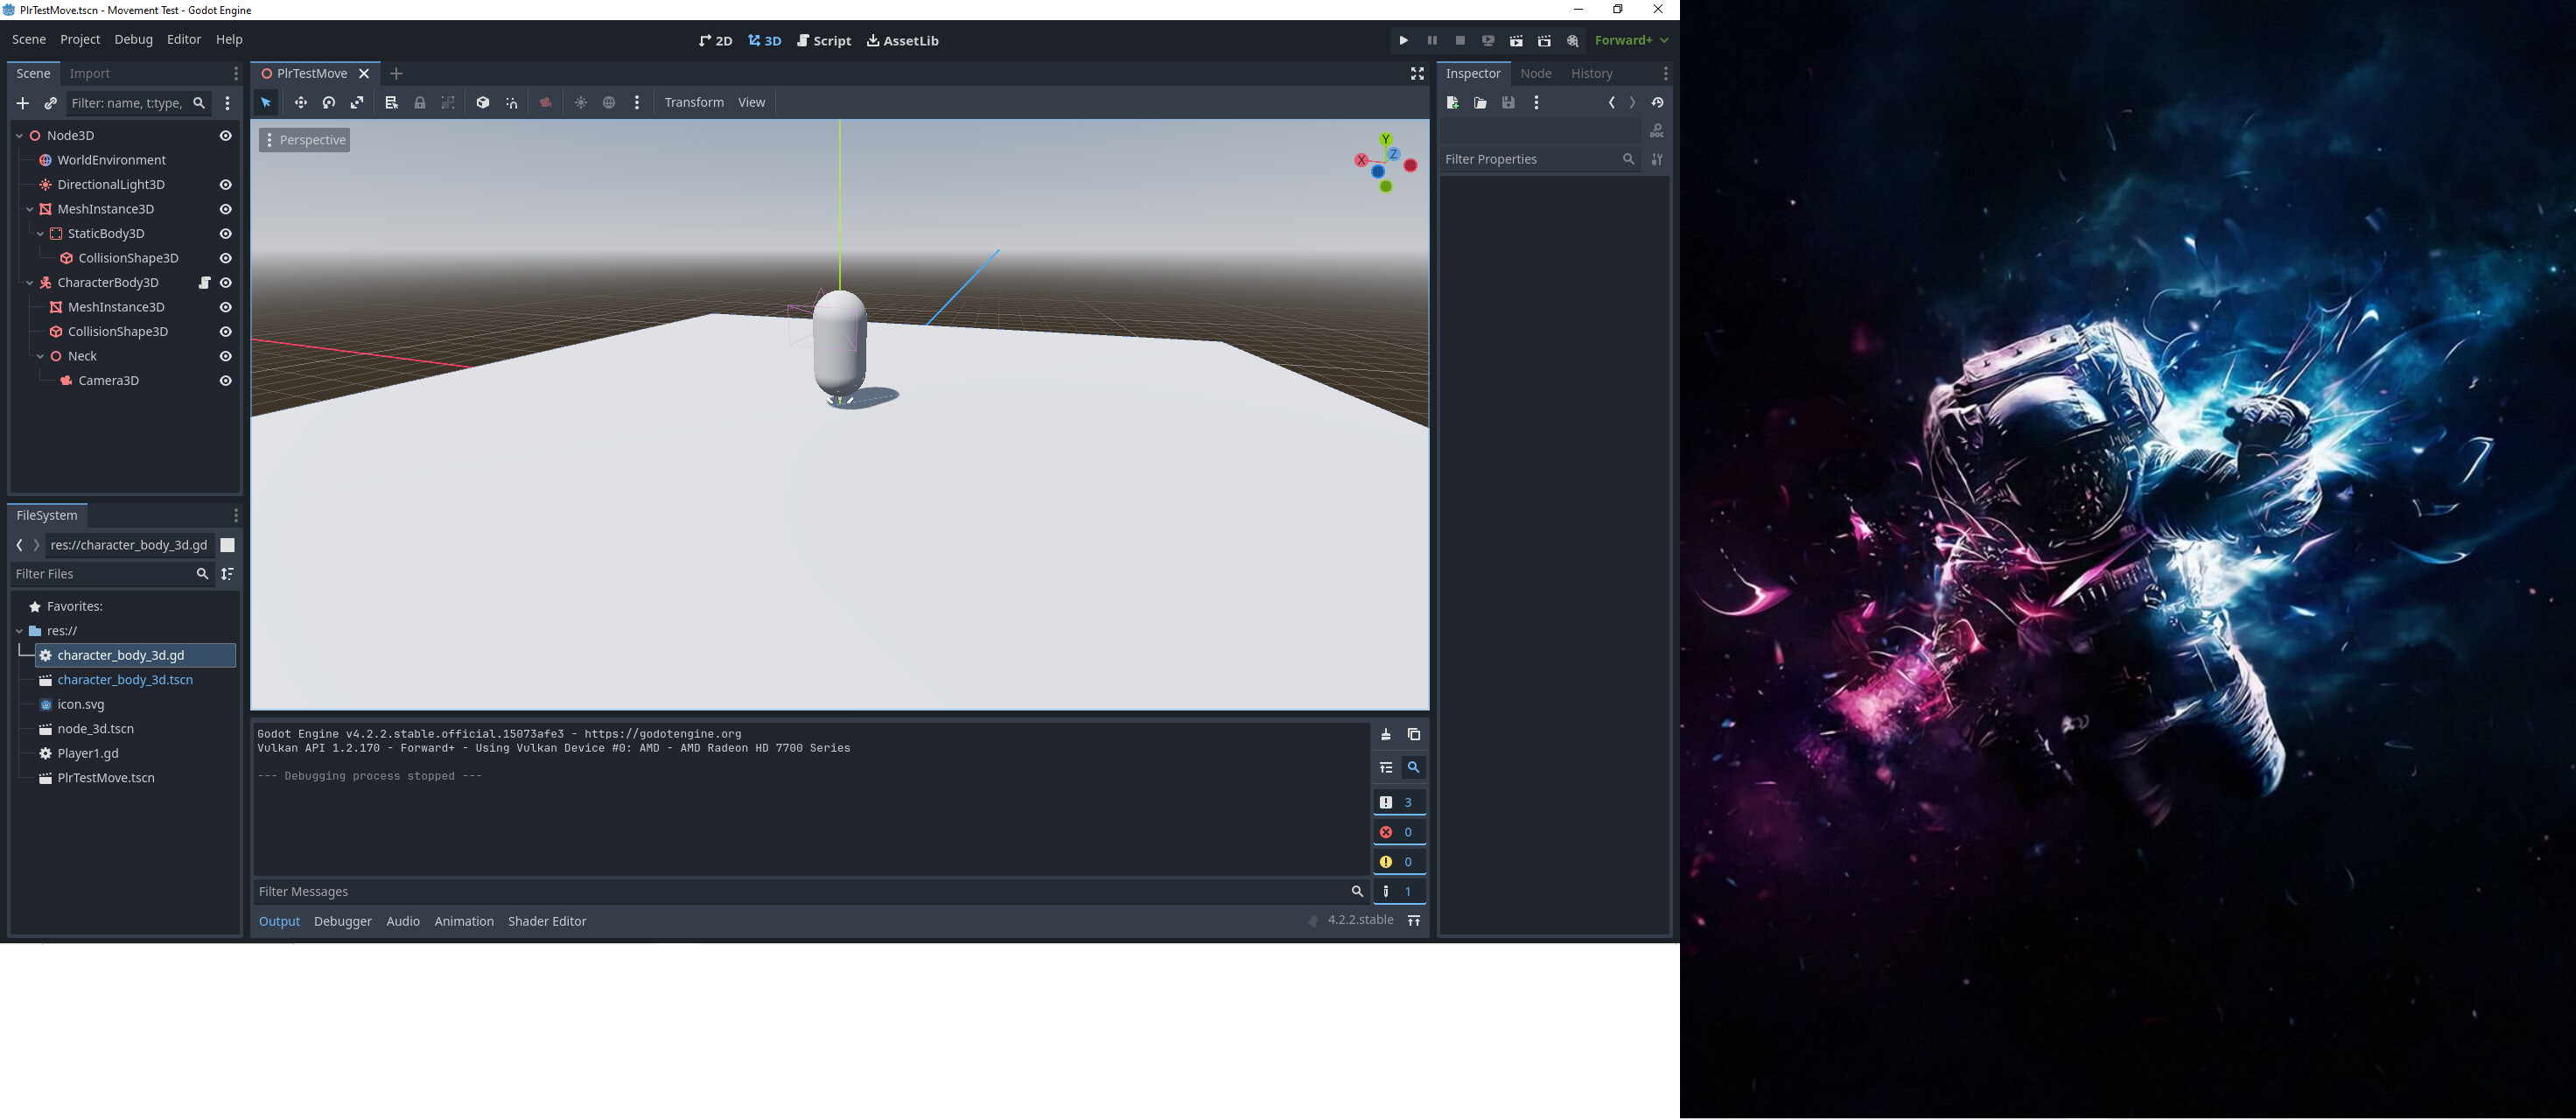This screenshot has height=1120, width=2576.
Task: Select the Move Mode tool icon
Action: [x=300, y=103]
